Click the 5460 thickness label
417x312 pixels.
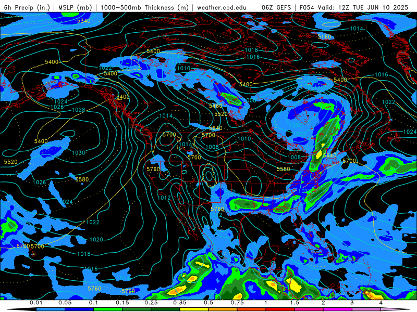point(215,106)
